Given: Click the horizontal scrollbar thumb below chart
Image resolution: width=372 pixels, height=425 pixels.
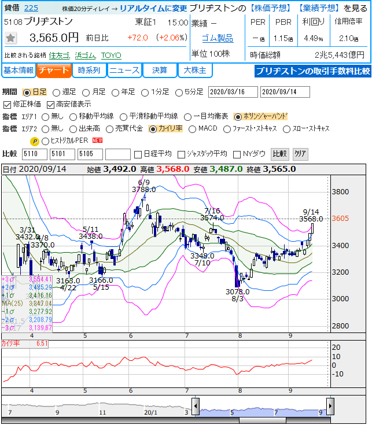Looking at the screenshot, I should [x=263, y=420].
